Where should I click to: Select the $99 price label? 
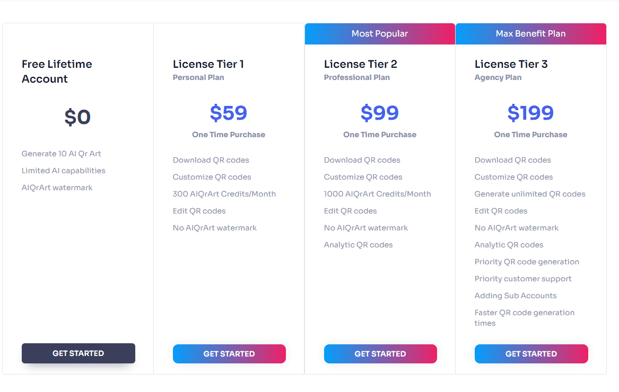(380, 113)
